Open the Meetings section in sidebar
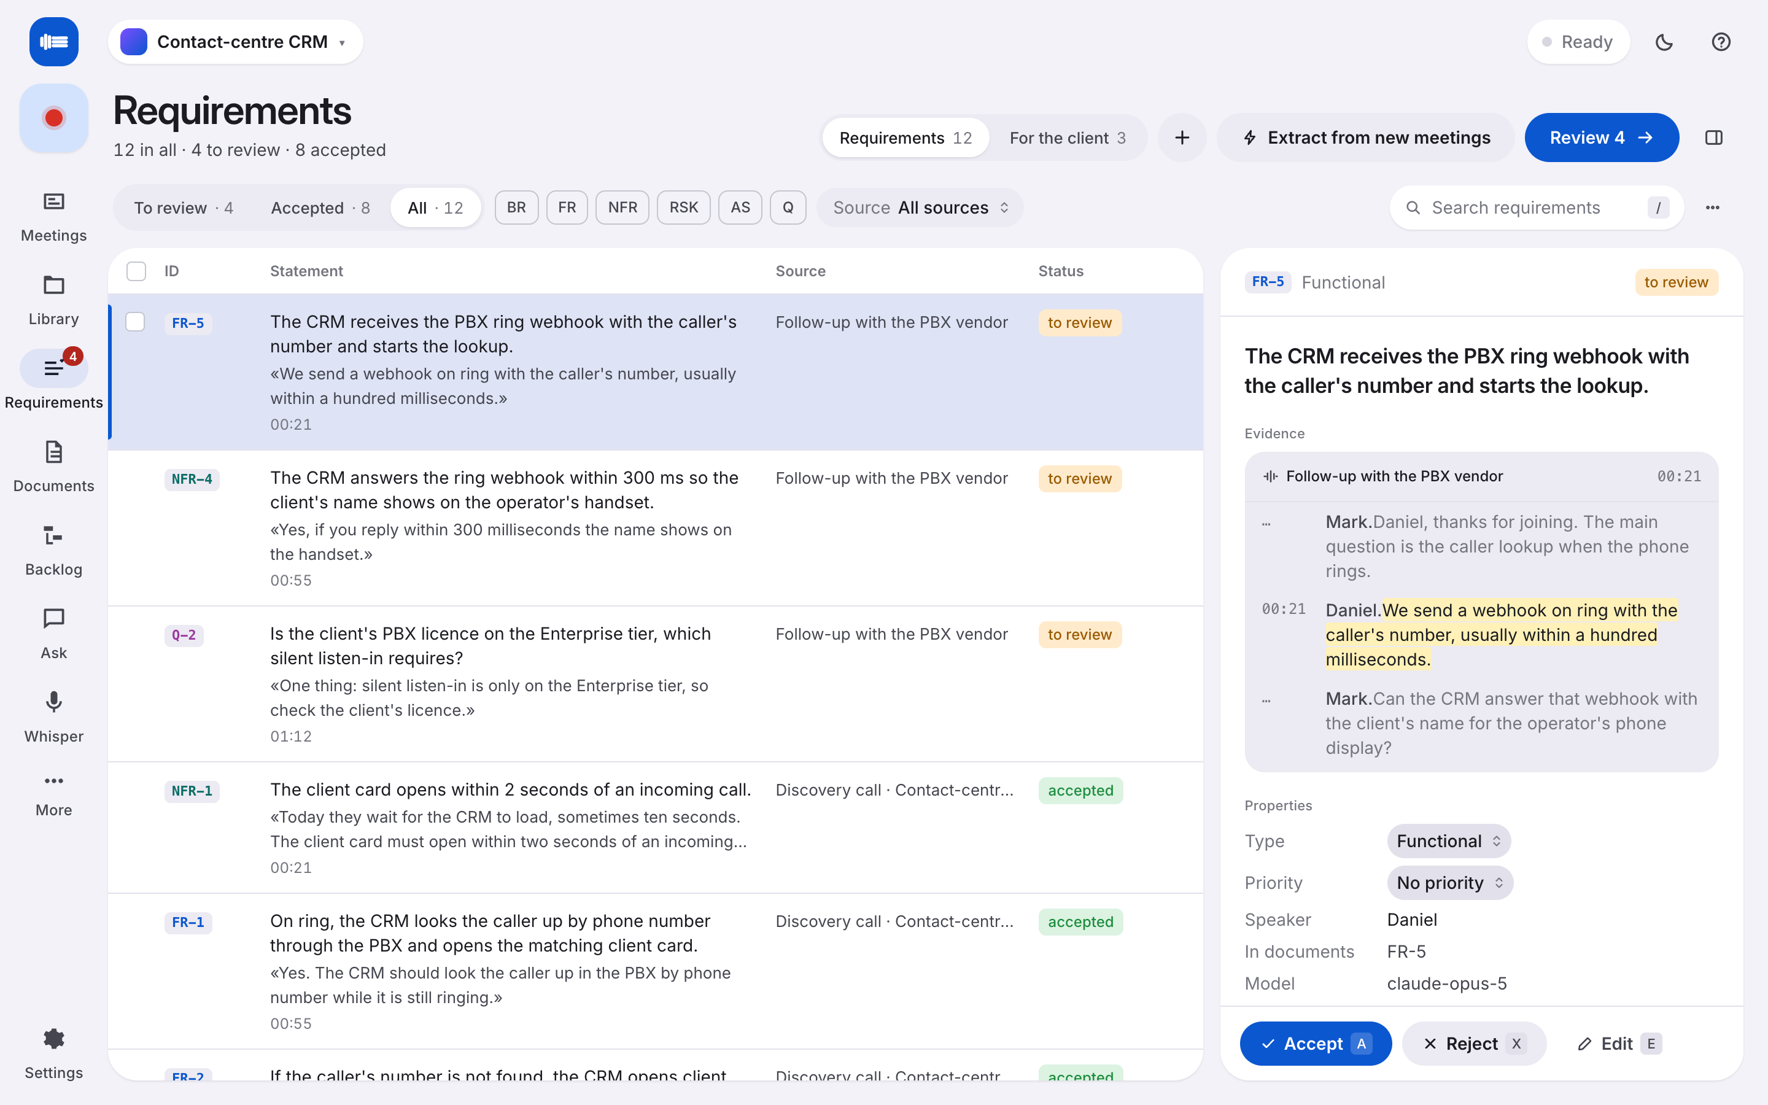Viewport: 1768px width, 1105px height. 53,217
